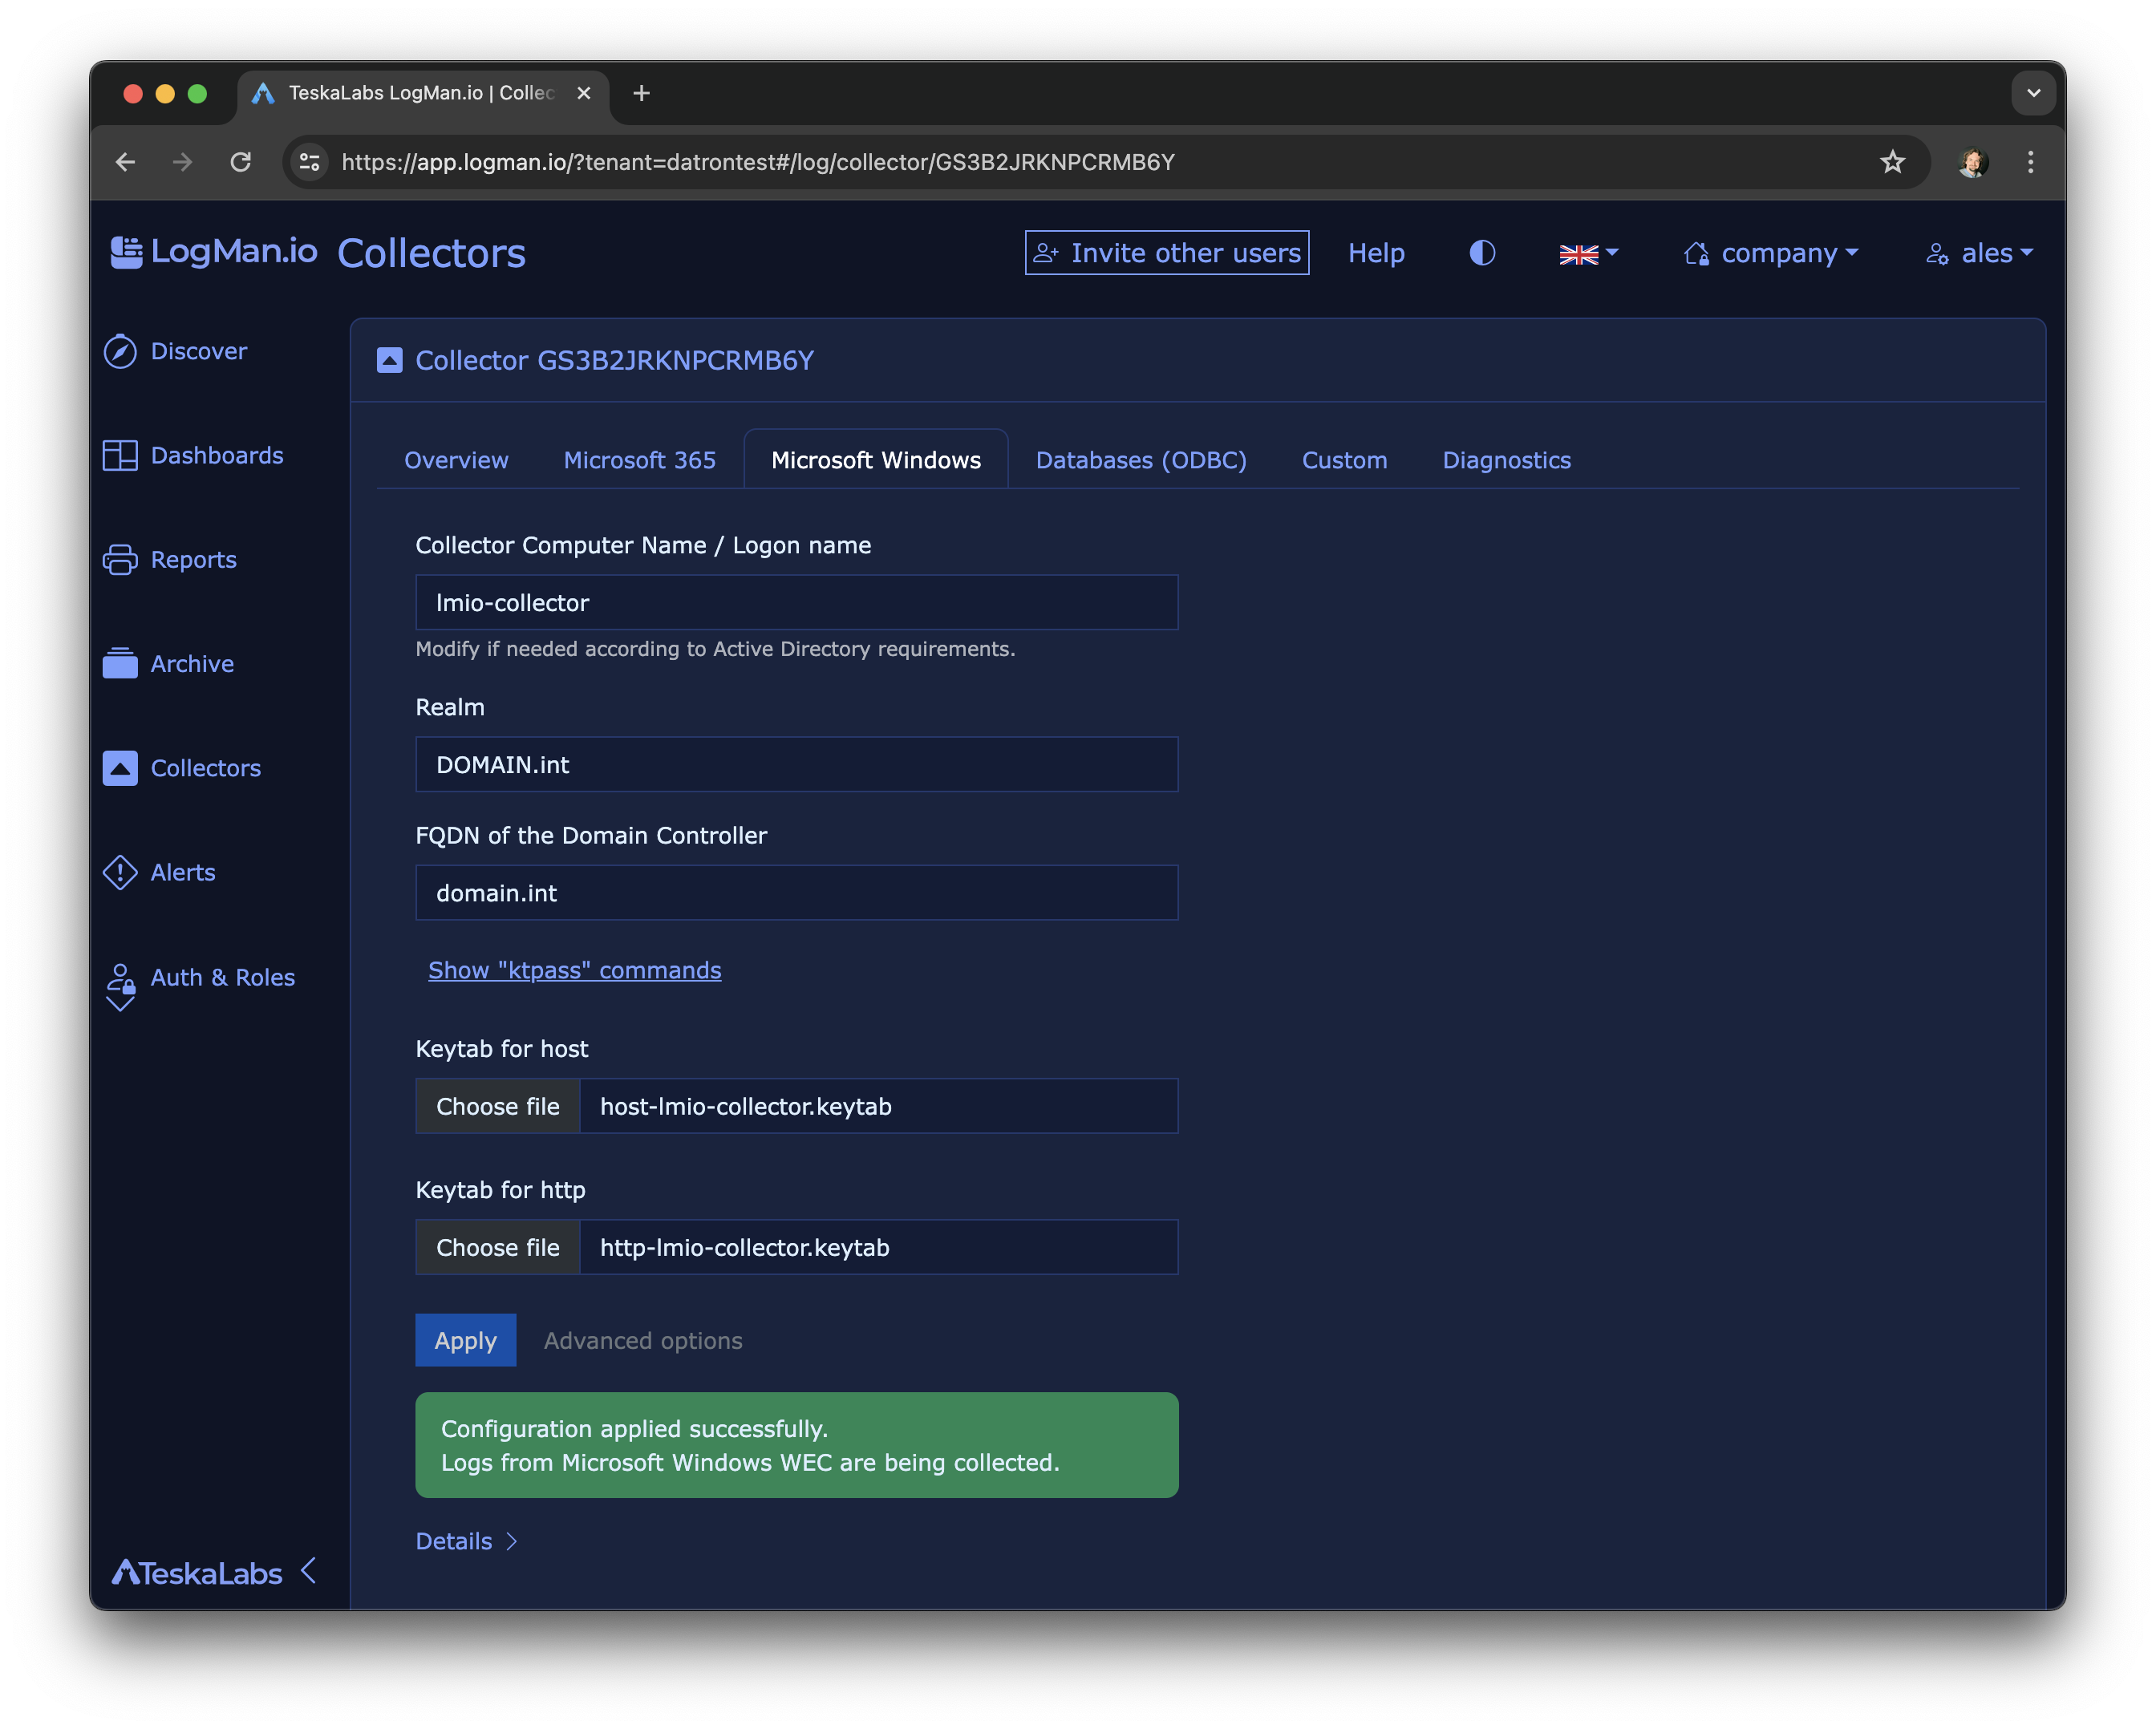Click the http-lmio-collector.keytab filename

(x=745, y=1247)
